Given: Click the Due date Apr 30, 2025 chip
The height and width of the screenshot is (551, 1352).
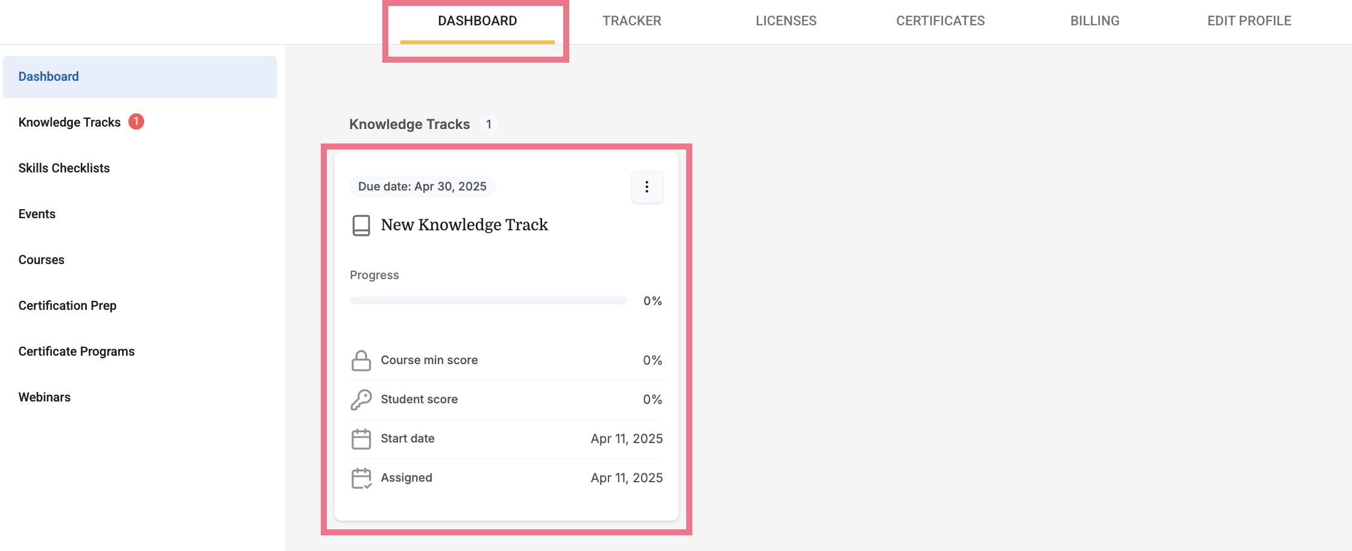Looking at the screenshot, I should pyautogui.click(x=422, y=187).
